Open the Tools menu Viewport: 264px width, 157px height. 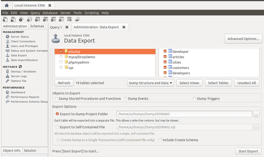(x=77, y=13)
